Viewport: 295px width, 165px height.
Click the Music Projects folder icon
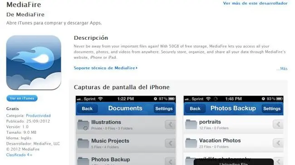[83, 143]
